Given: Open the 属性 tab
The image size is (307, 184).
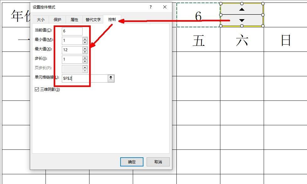Looking at the screenshot, I should (x=74, y=19).
